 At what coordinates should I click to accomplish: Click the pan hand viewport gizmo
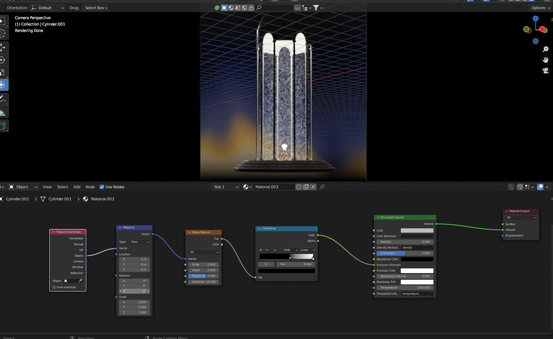tap(546, 60)
